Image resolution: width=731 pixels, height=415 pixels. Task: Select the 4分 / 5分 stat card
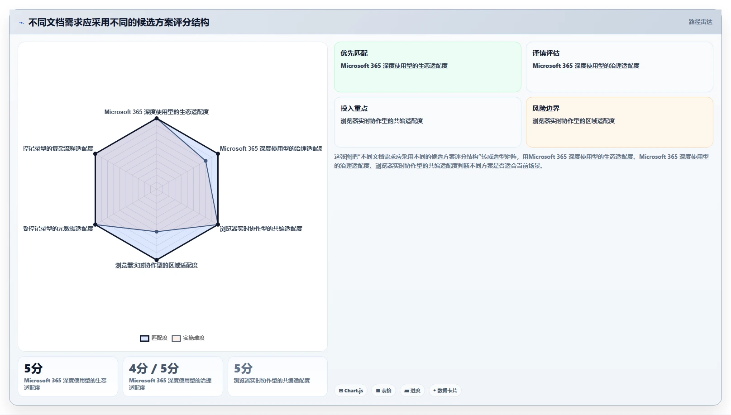[173, 377]
